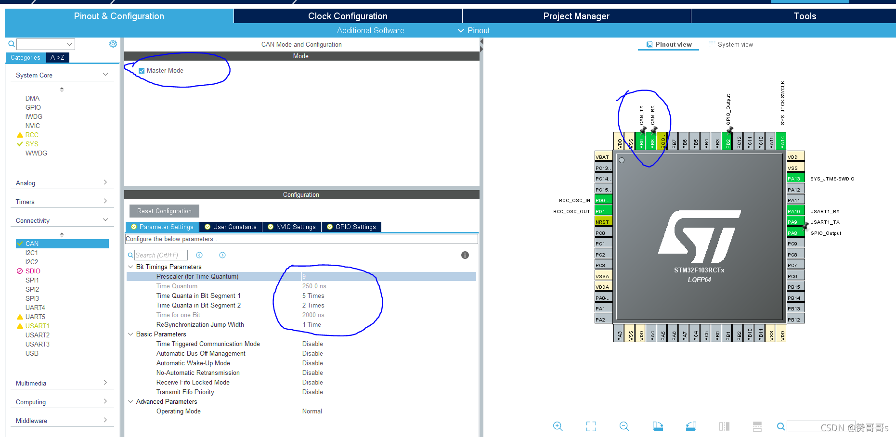
Task: Open the User Constants tab
Action: coord(231,227)
